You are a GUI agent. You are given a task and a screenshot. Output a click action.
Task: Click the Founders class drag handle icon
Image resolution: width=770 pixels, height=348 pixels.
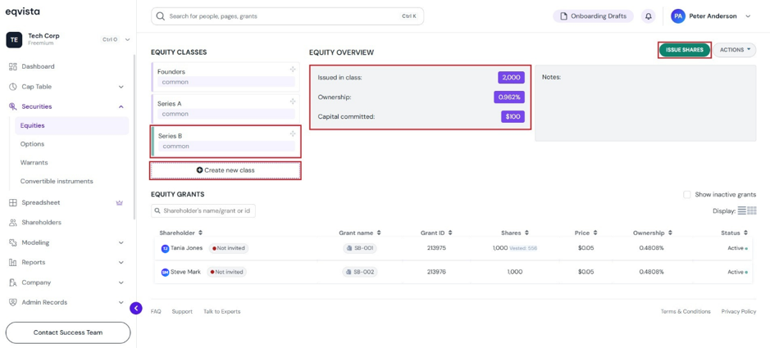(x=293, y=70)
